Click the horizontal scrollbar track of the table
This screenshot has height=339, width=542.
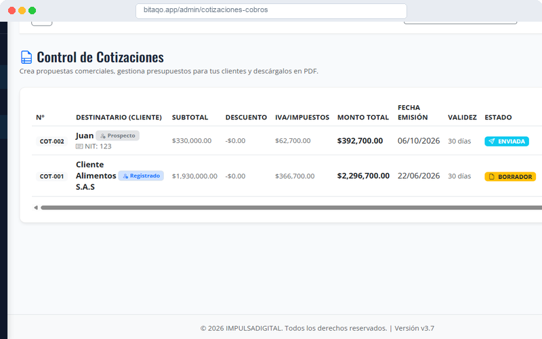click(x=291, y=207)
